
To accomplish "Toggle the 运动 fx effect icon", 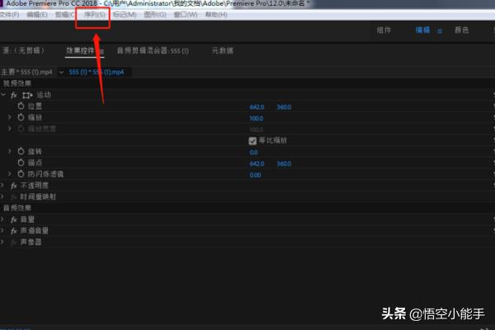I will pos(14,95).
